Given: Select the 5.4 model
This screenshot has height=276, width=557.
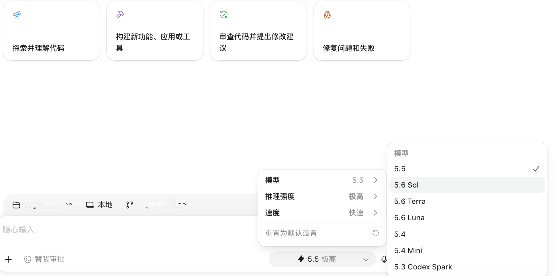Looking at the screenshot, I should 467,234.
